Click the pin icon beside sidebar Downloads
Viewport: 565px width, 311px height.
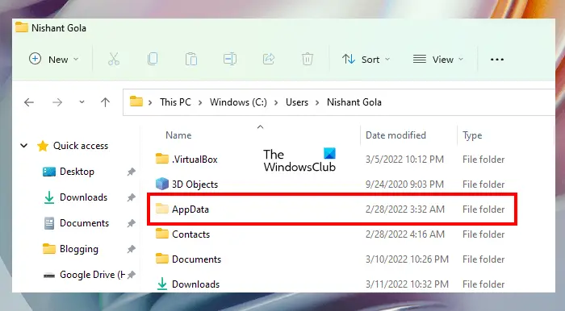(131, 197)
